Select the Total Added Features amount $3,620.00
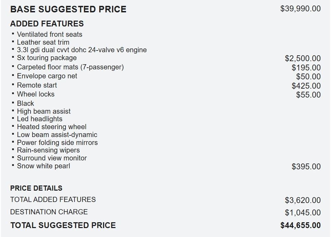 click(x=303, y=200)
